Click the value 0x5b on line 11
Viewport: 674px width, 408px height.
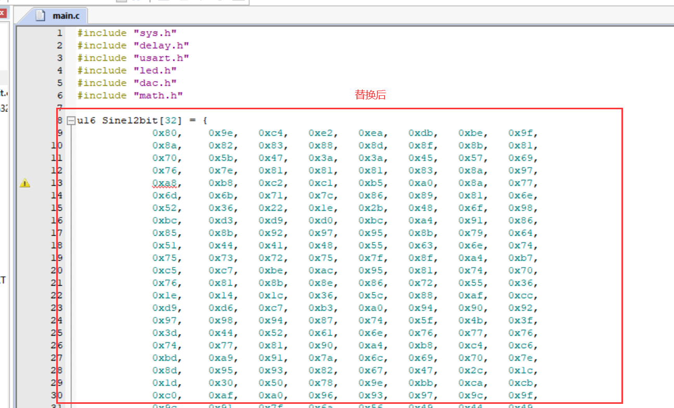(221, 158)
